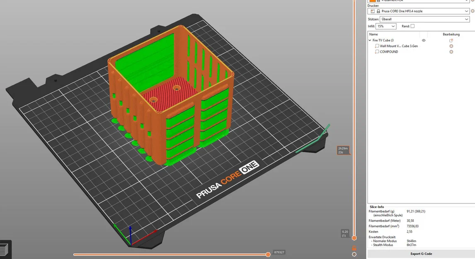The height and width of the screenshot is (259, 475).
Task: Click the Name column header
Action: tap(373, 34)
